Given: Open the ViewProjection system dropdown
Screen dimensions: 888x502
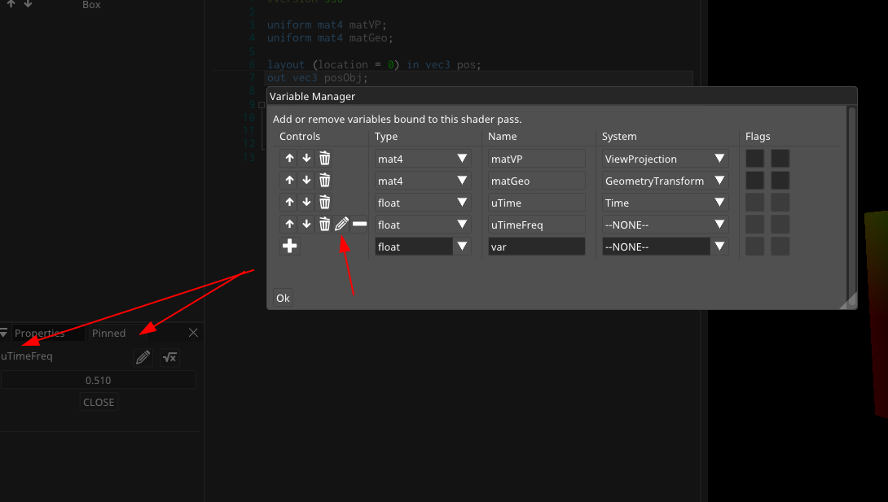Looking at the screenshot, I should coord(719,158).
